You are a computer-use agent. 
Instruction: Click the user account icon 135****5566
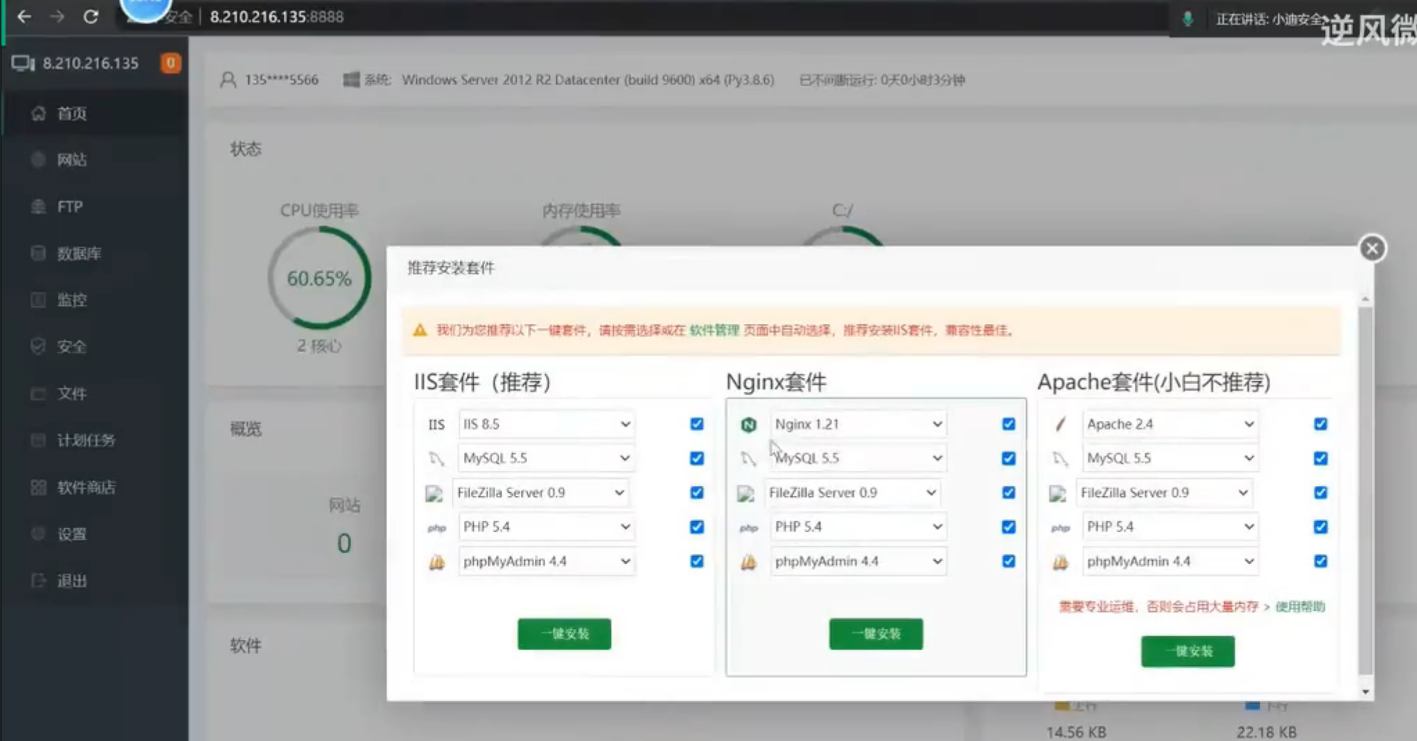tap(227, 80)
